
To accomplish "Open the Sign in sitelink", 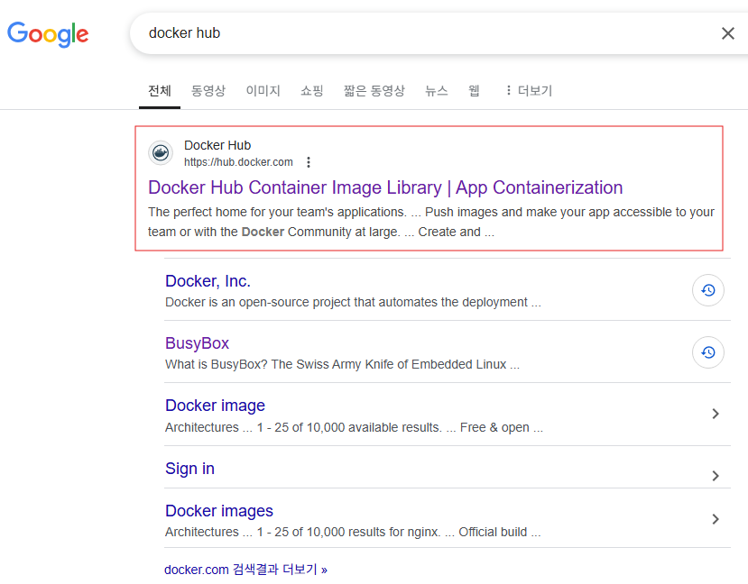I will point(189,469).
